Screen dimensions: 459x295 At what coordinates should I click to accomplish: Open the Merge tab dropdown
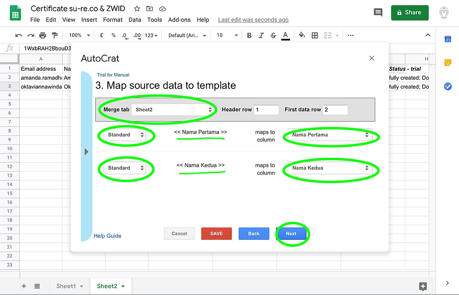[173, 109]
